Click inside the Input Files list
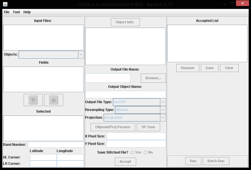Viewport: 251px width, 170px height. click(43, 37)
